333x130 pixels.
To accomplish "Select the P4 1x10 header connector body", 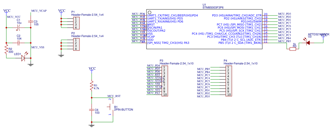I will coord(228,81).
